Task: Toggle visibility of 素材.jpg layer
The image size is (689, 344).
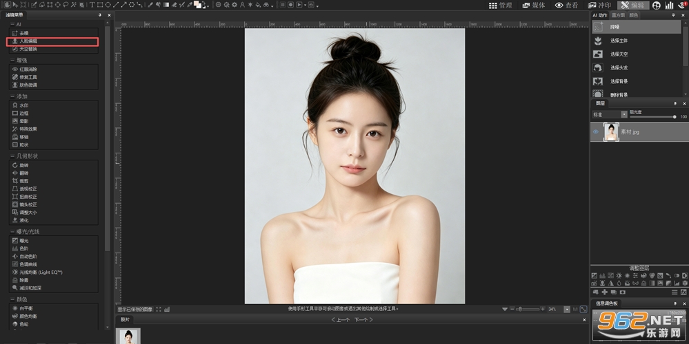Action: pyautogui.click(x=596, y=132)
